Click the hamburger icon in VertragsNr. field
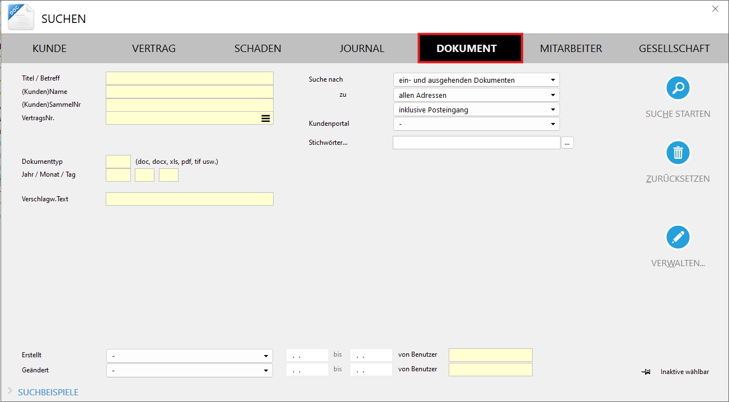 pyautogui.click(x=266, y=119)
